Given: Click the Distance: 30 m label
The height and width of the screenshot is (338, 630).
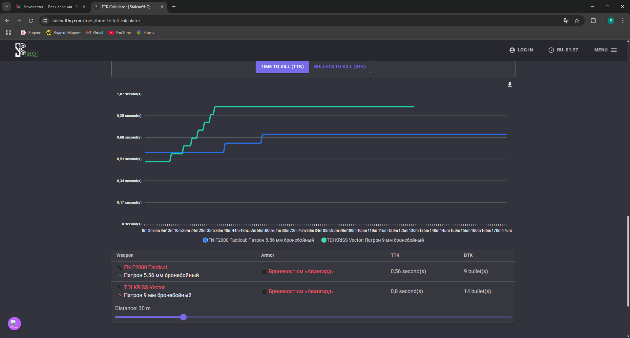Looking at the screenshot, I should pyautogui.click(x=133, y=308).
